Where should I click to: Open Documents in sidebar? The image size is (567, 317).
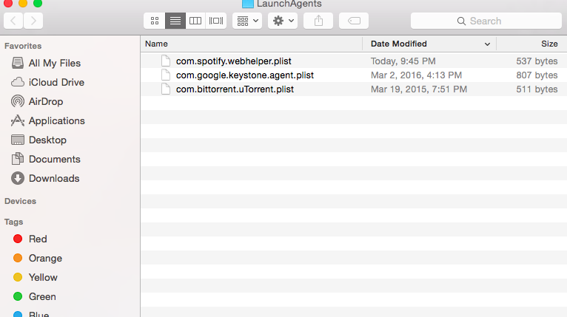54,159
